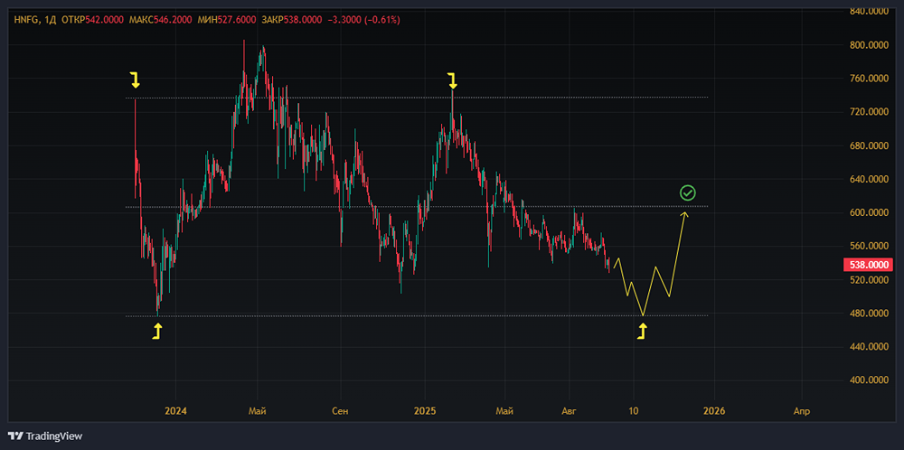Click the 760.0000 price axis label

click(871, 79)
